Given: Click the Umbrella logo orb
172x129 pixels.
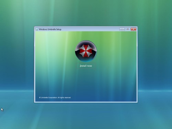Looking at the screenshot, I should (x=86, y=51).
